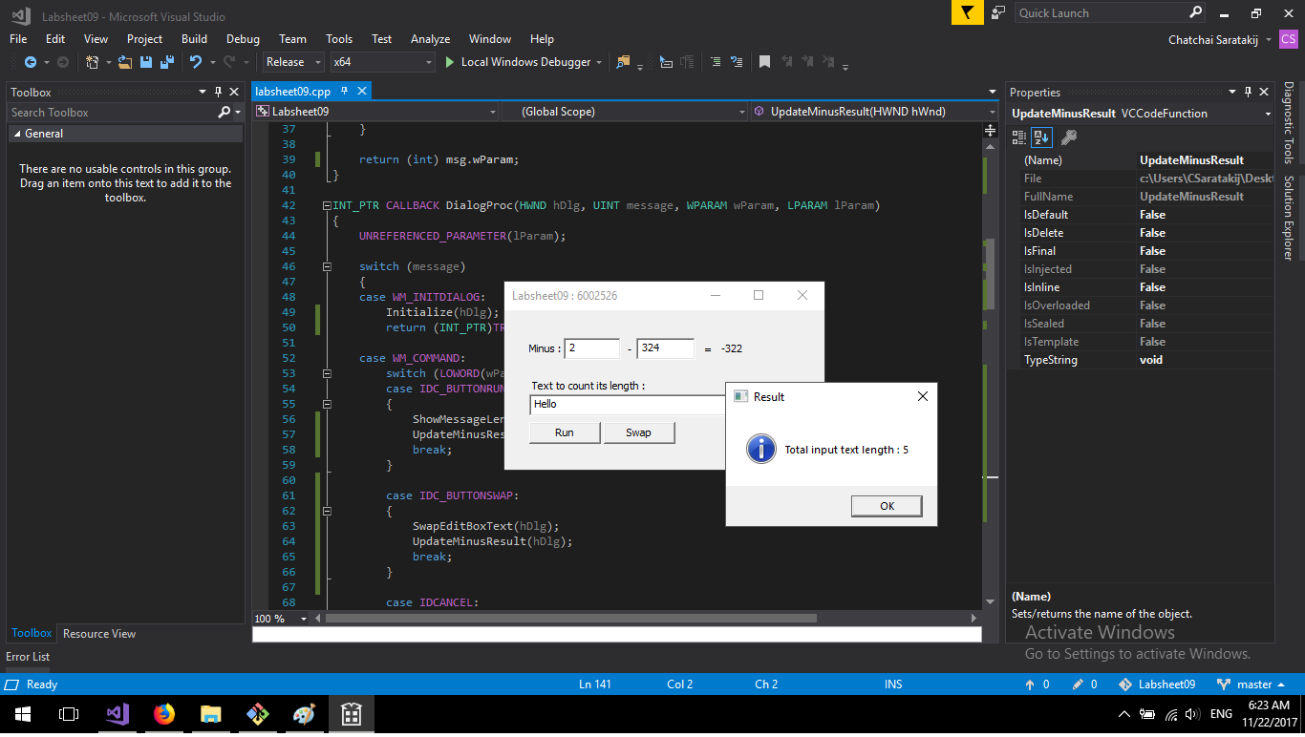The height and width of the screenshot is (737, 1305).
Task: Click the New Project toolbar icon
Action: click(x=93, y=62)
